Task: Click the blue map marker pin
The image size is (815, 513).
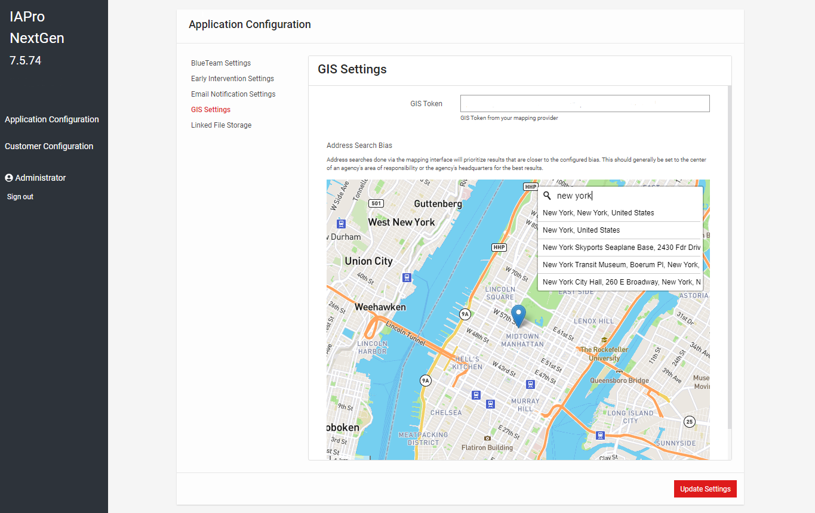Action: click(x=519, y=316)
